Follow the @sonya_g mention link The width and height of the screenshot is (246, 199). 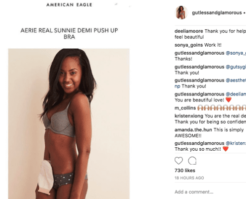pyautogui.click(x=236, y=53)
